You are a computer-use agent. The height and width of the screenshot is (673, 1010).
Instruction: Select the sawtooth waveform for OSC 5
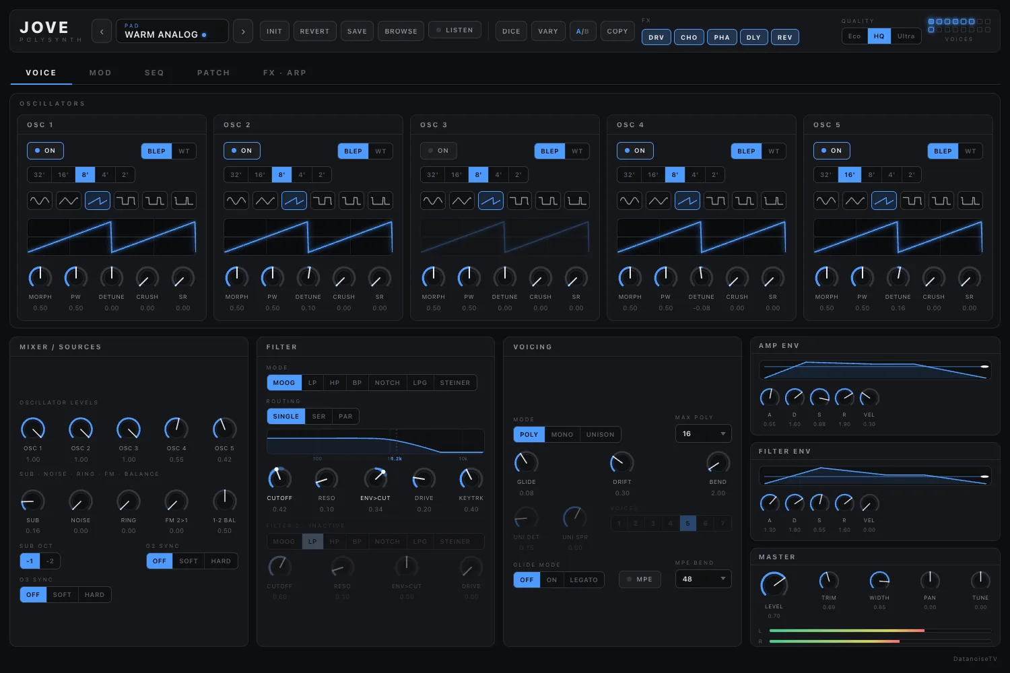pos(884,201)
